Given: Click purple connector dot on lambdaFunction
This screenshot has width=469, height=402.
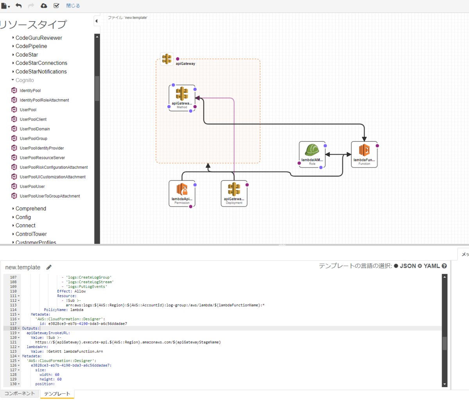Looking at the screenshot, I should coord(377,146).
